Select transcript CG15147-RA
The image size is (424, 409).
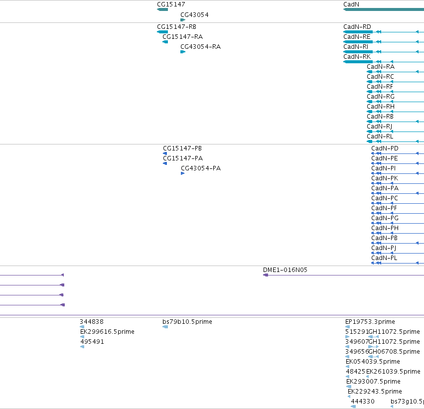point(182,37)
